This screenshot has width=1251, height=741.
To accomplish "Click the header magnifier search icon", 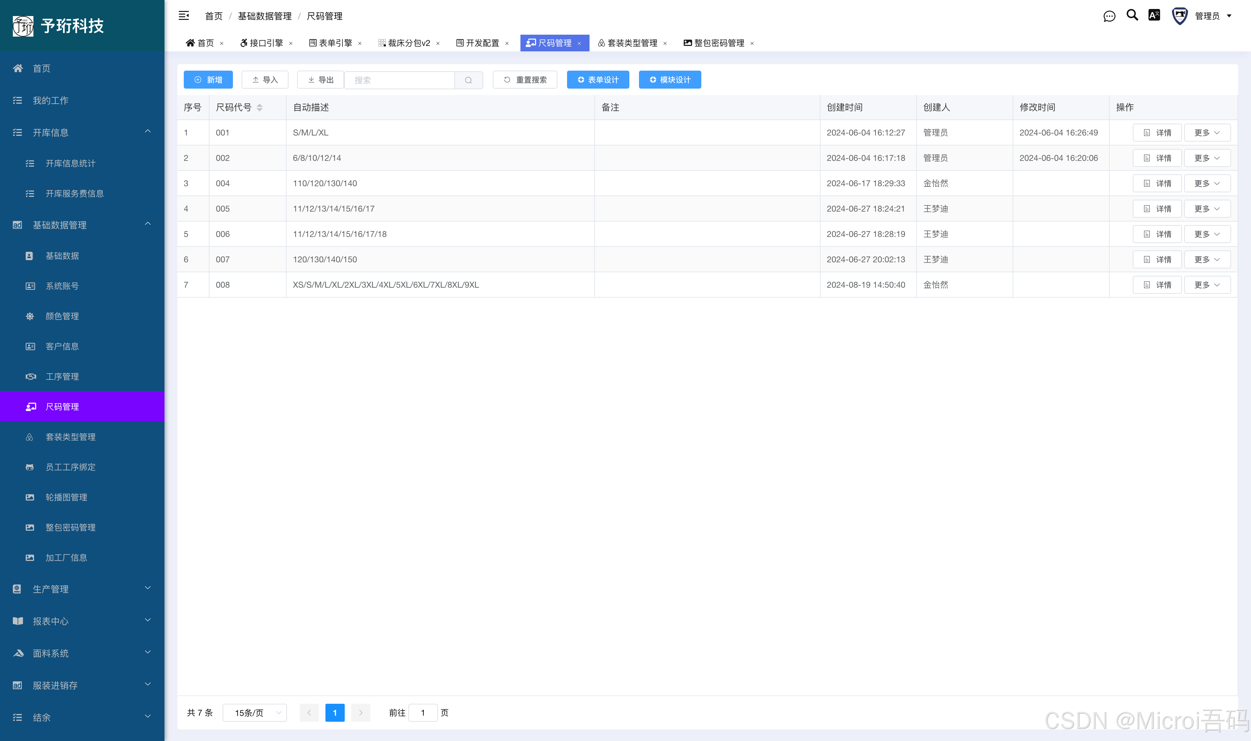I will point(1132,15).
